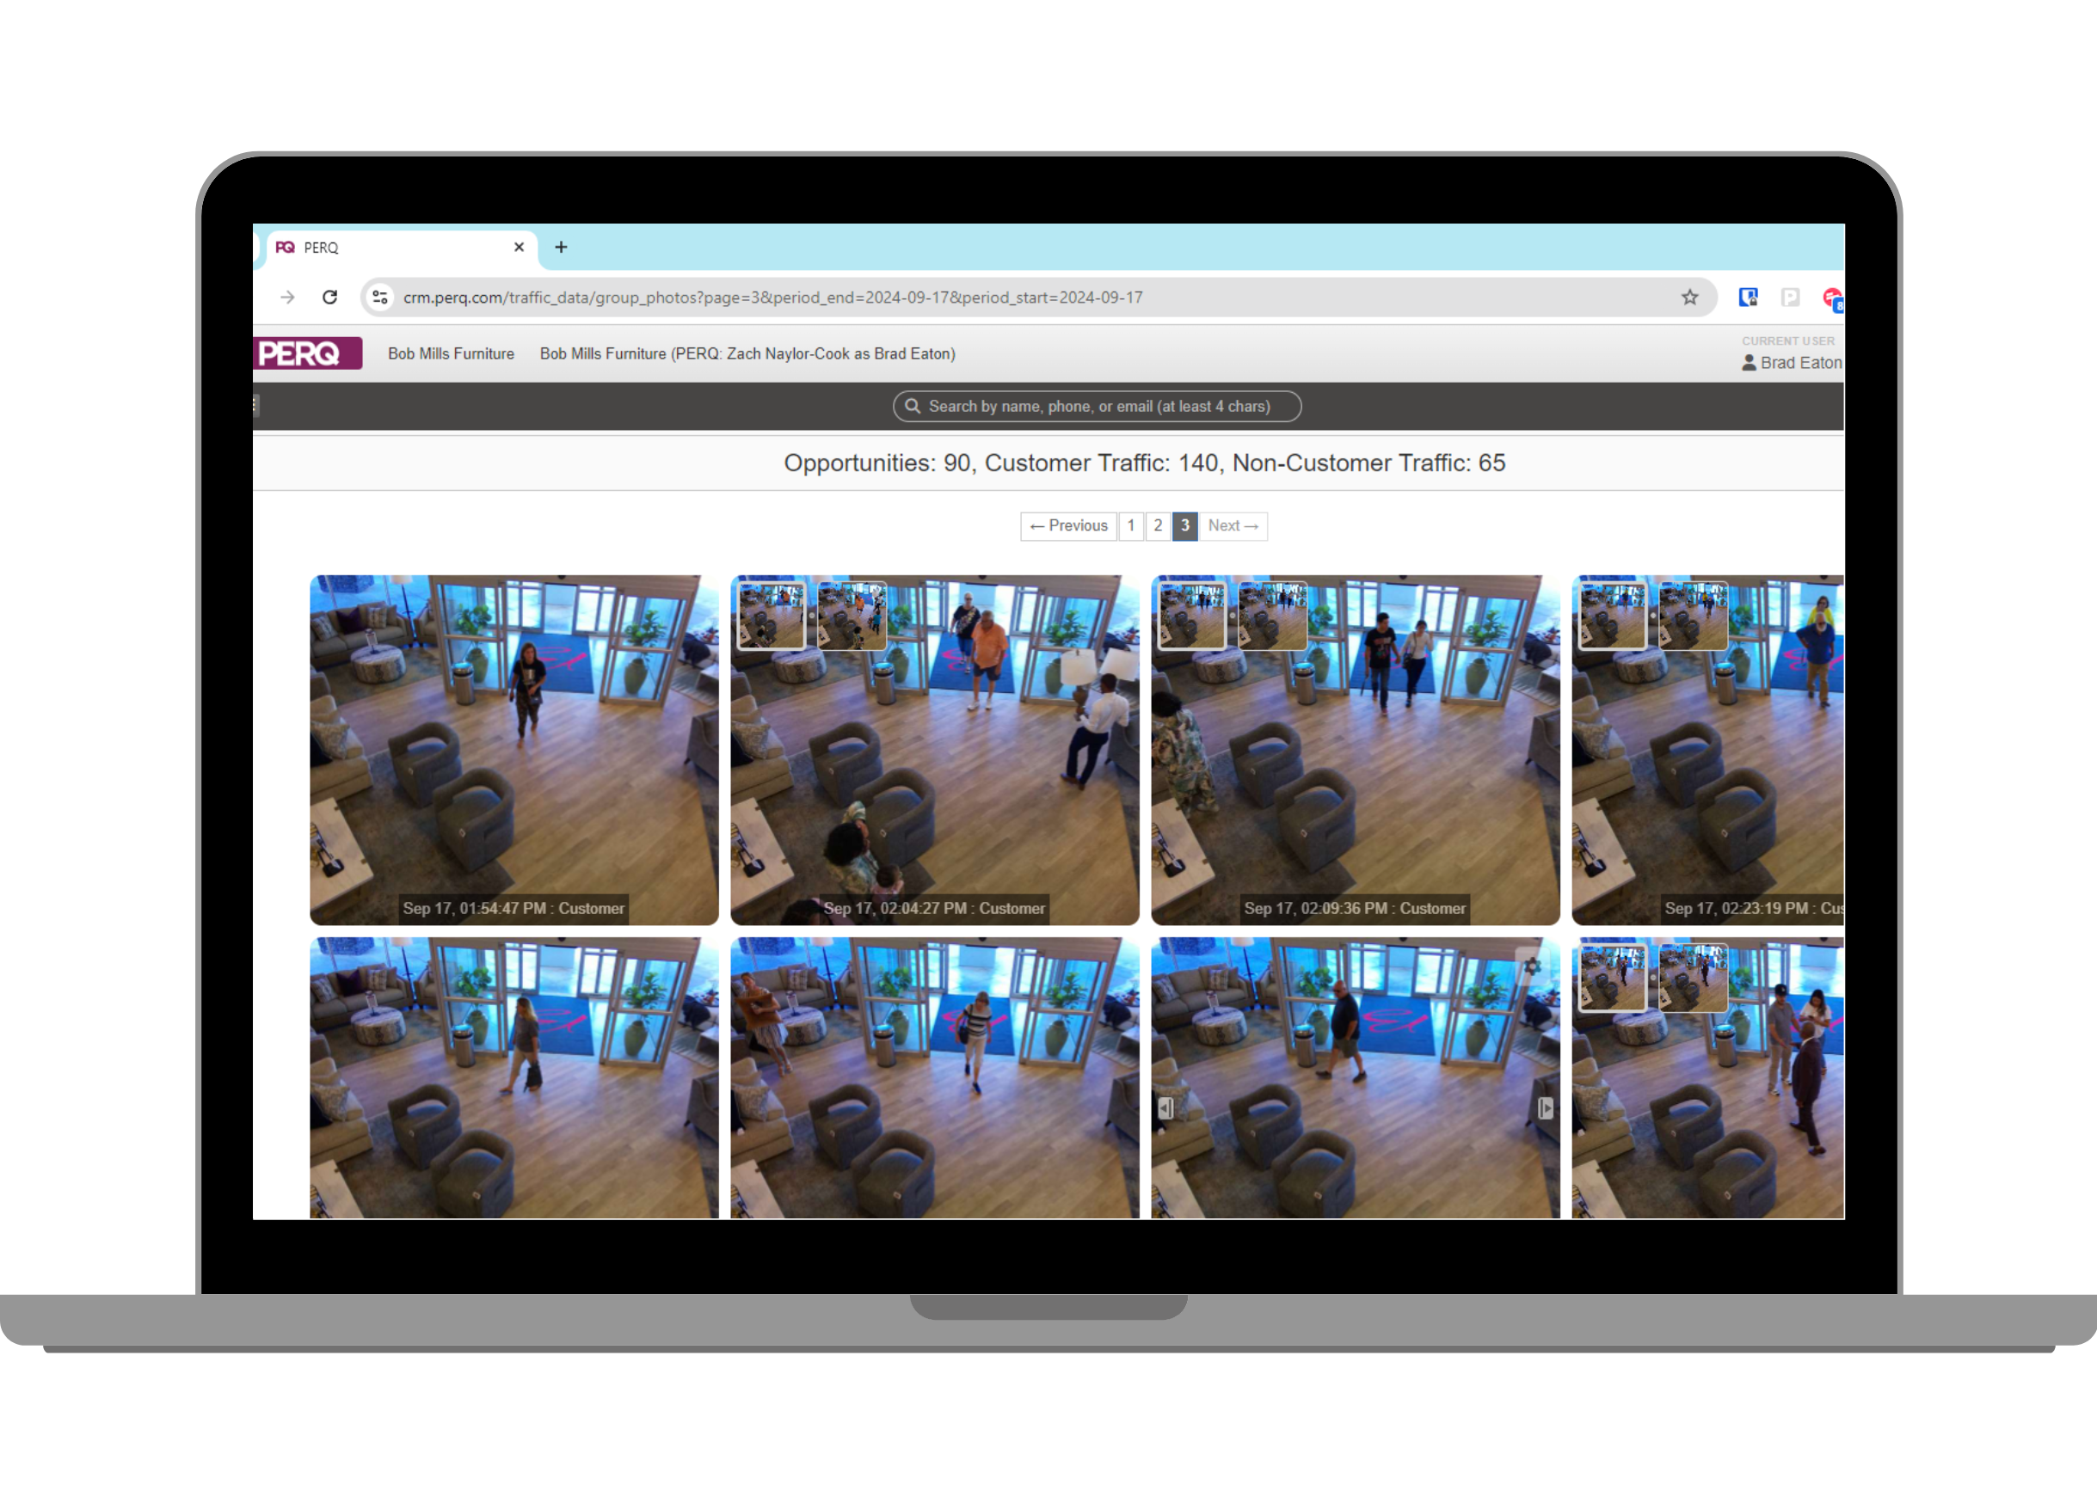Go to page 2 of photos

tap(1158, 526)
